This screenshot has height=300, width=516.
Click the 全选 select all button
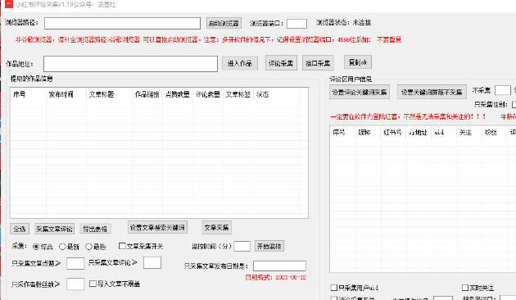click(20, 229)
